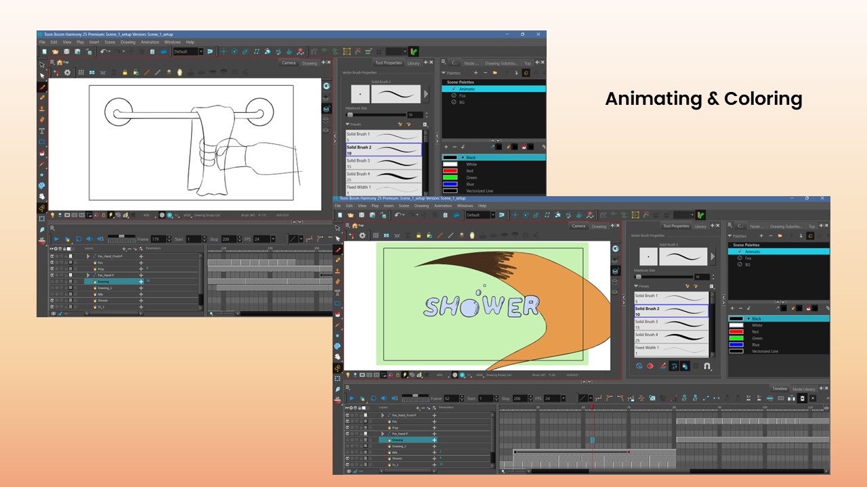Add a palette with plus icon in Shower window

pyautogui.click(x=763, y=236)
